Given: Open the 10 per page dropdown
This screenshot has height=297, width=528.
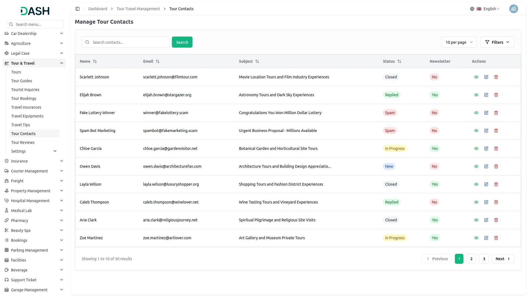Looking at the screenshot, I should click(x=459, y=42).
